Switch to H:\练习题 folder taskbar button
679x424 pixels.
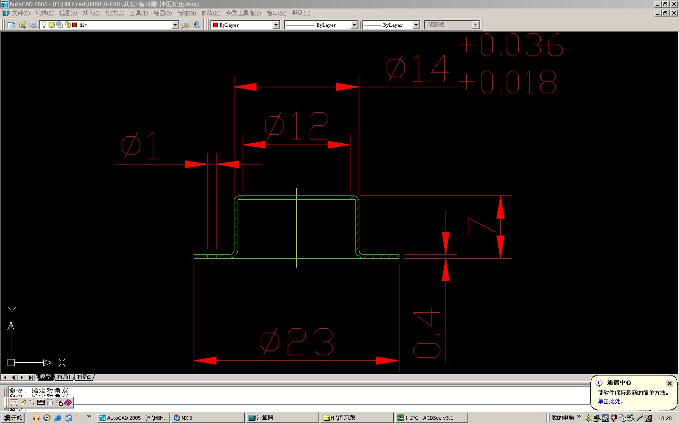click(357, 418)
